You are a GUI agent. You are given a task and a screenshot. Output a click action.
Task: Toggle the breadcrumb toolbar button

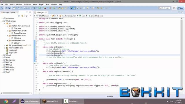pyautogui.click(x=71, y=8)
